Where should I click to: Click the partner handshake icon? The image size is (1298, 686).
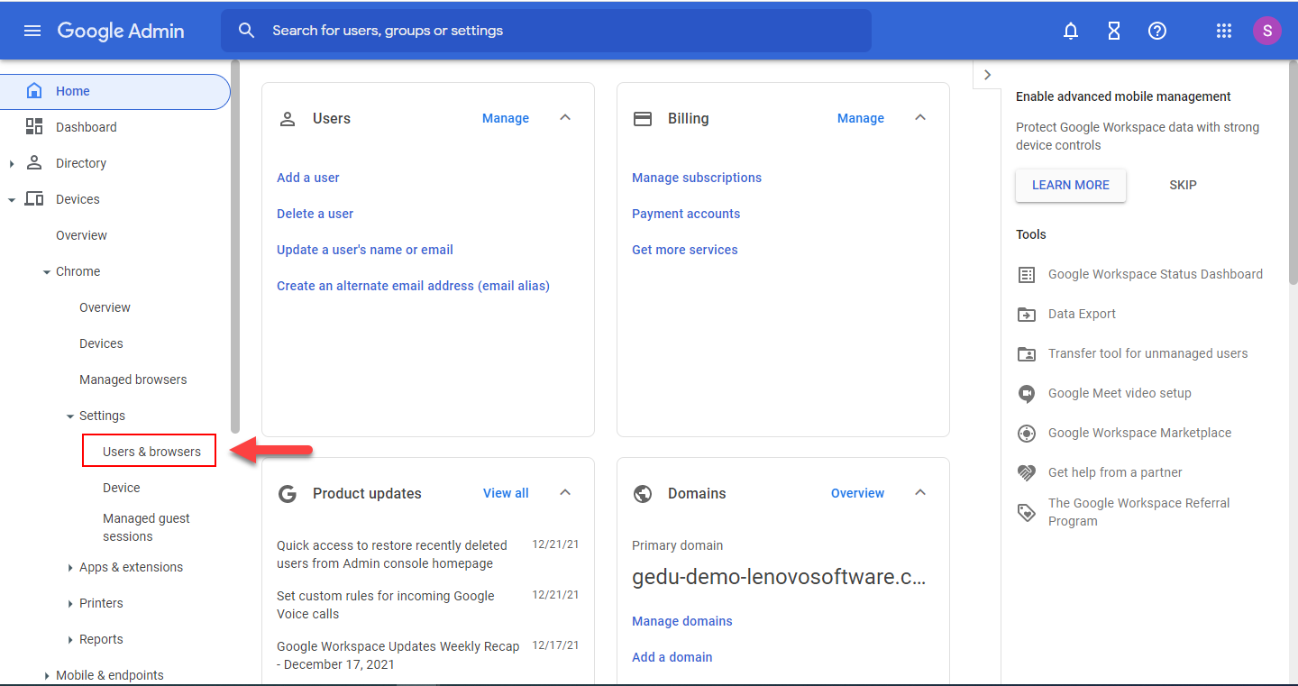tap(1027, 473)
